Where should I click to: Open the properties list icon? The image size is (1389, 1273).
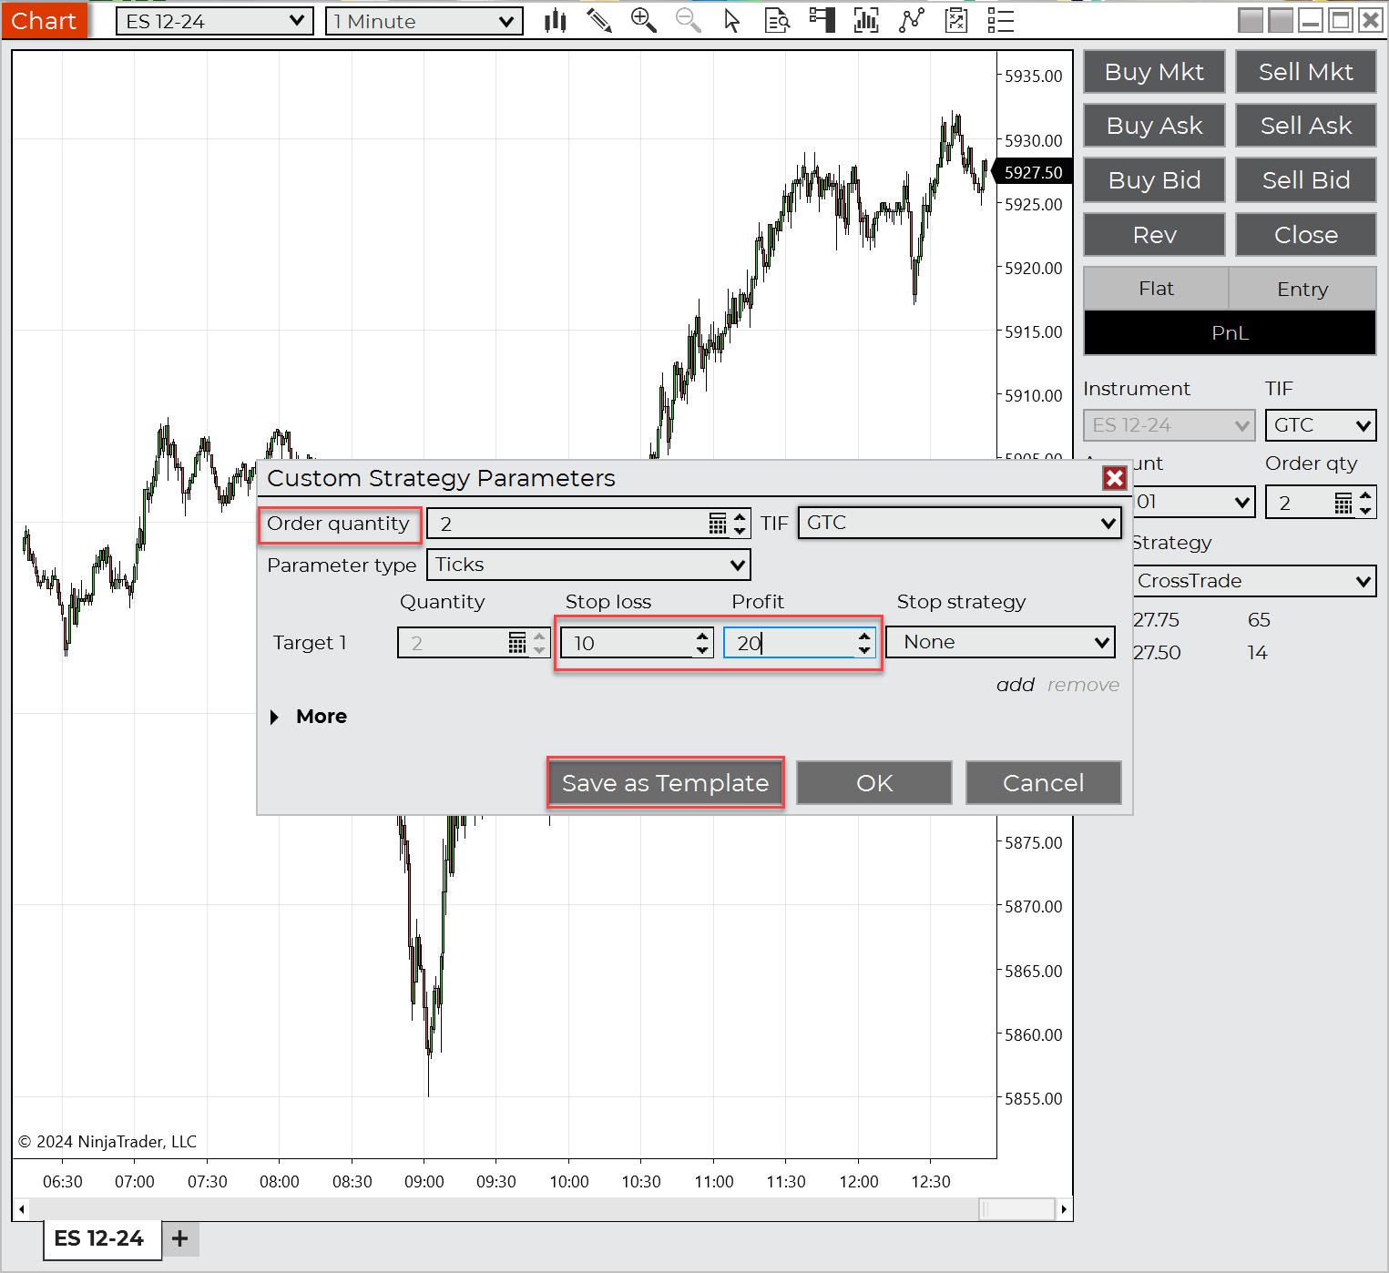1000,21
